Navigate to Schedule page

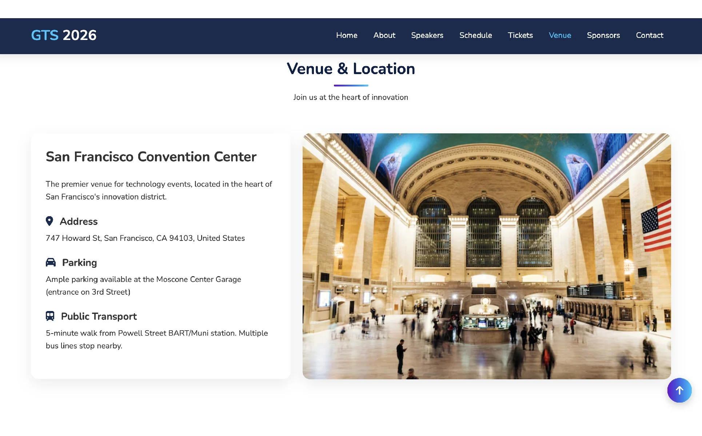[x=475, y=35]
